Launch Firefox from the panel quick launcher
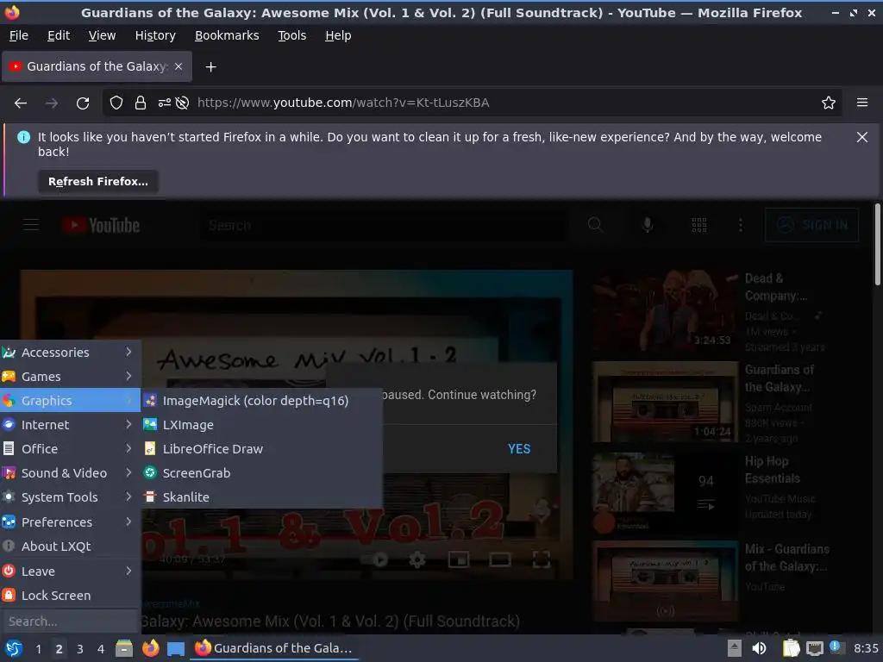Viewport: 883px width, 662px height. (x=150, y=648)
